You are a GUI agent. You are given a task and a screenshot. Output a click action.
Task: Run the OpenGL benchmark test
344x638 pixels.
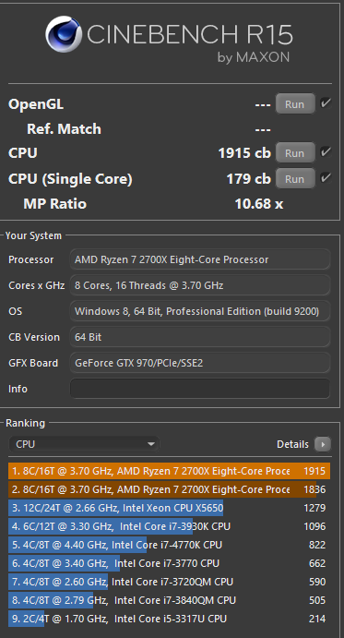point(295,104)
